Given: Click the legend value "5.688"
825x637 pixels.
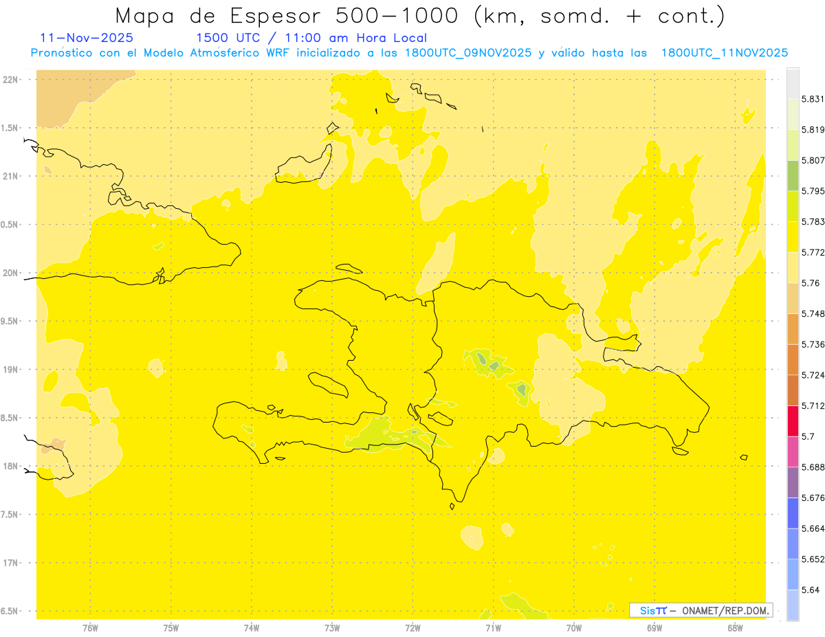Looking at the screenshot, I should click(813, 466).
